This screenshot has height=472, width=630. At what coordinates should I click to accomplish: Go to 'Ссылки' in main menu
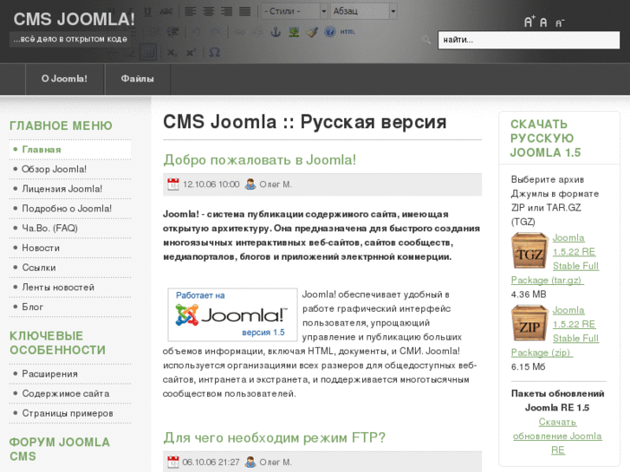click(x=70, y=268)
